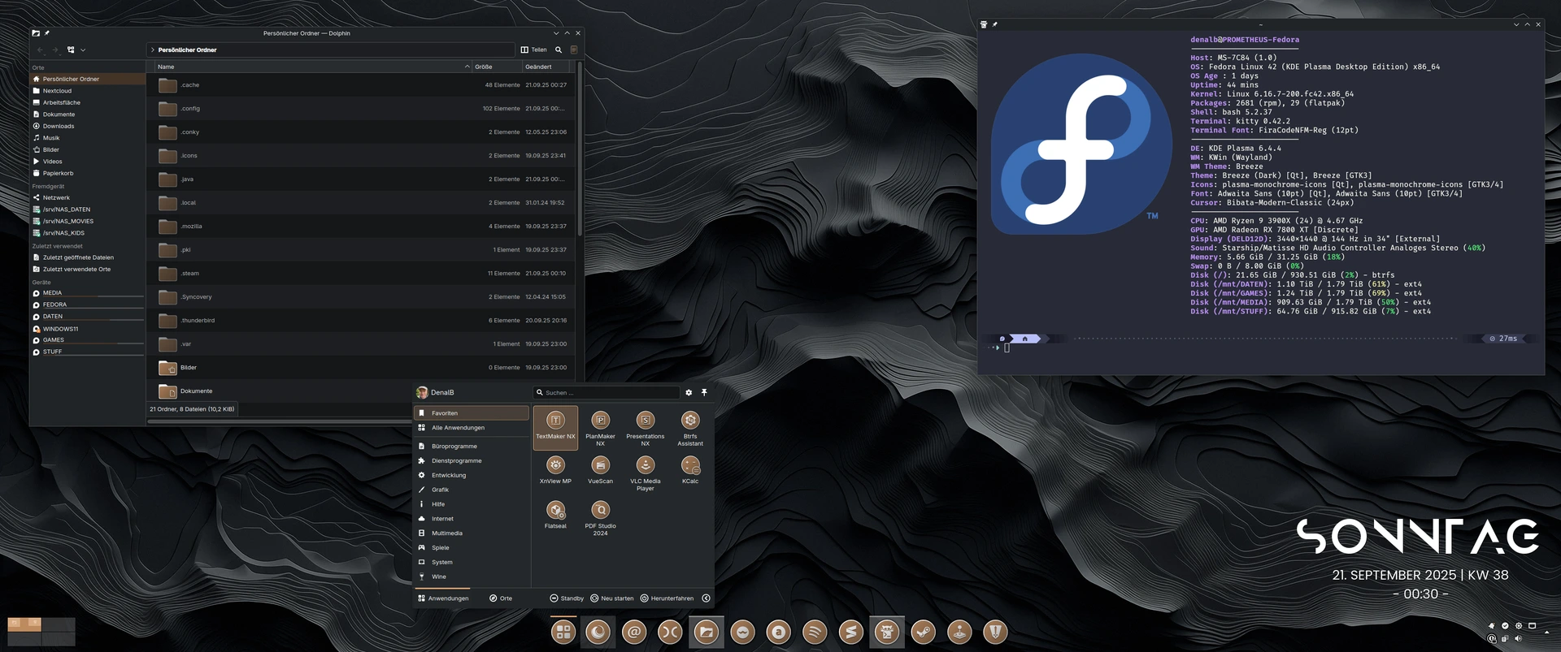Open launcher settings gear icon
The height and width of the screenshot is (652, 1561).
coord(689,392)
